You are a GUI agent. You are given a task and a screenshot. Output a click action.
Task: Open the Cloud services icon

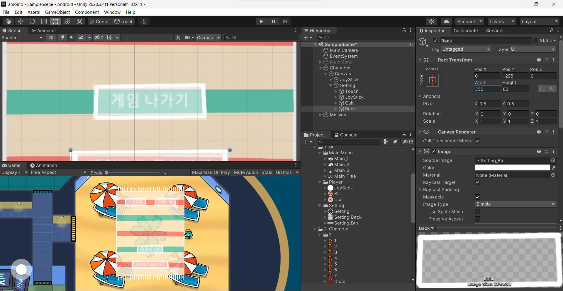point(446,21)
